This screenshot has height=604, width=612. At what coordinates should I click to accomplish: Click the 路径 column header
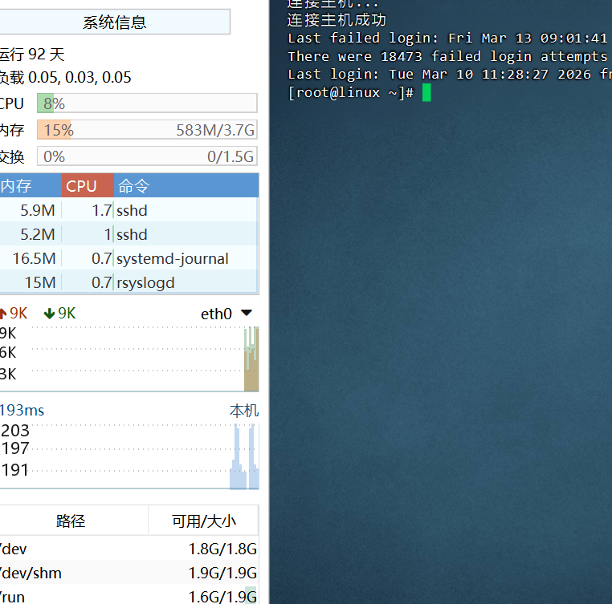pos(71,521)
